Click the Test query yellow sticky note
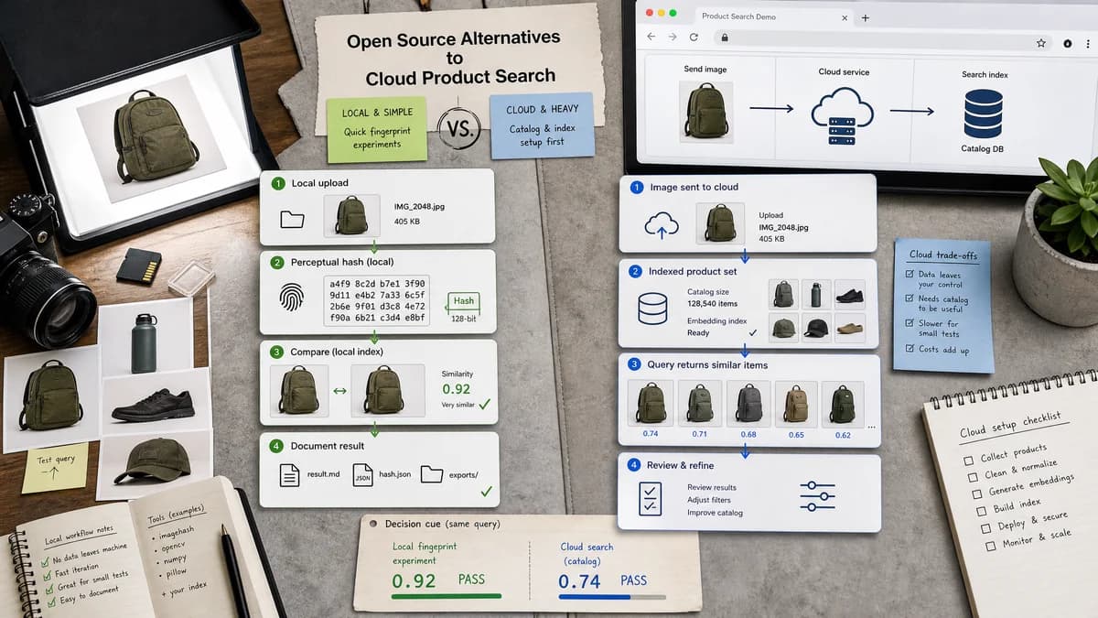 [55, 468]
